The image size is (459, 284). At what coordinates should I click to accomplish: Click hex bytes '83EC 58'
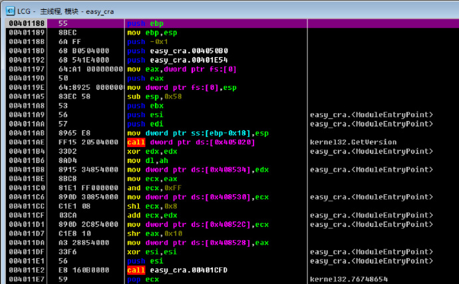[74, 96]
